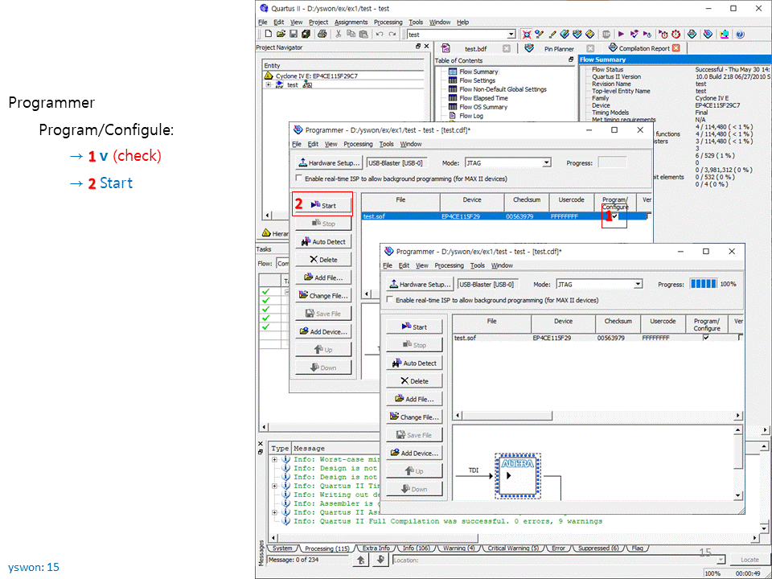Image resolution: width=772 pixels, height=579 pixels.
Task: Open the Processing menu in main Quartus window
Action: (x=388, y=23)
